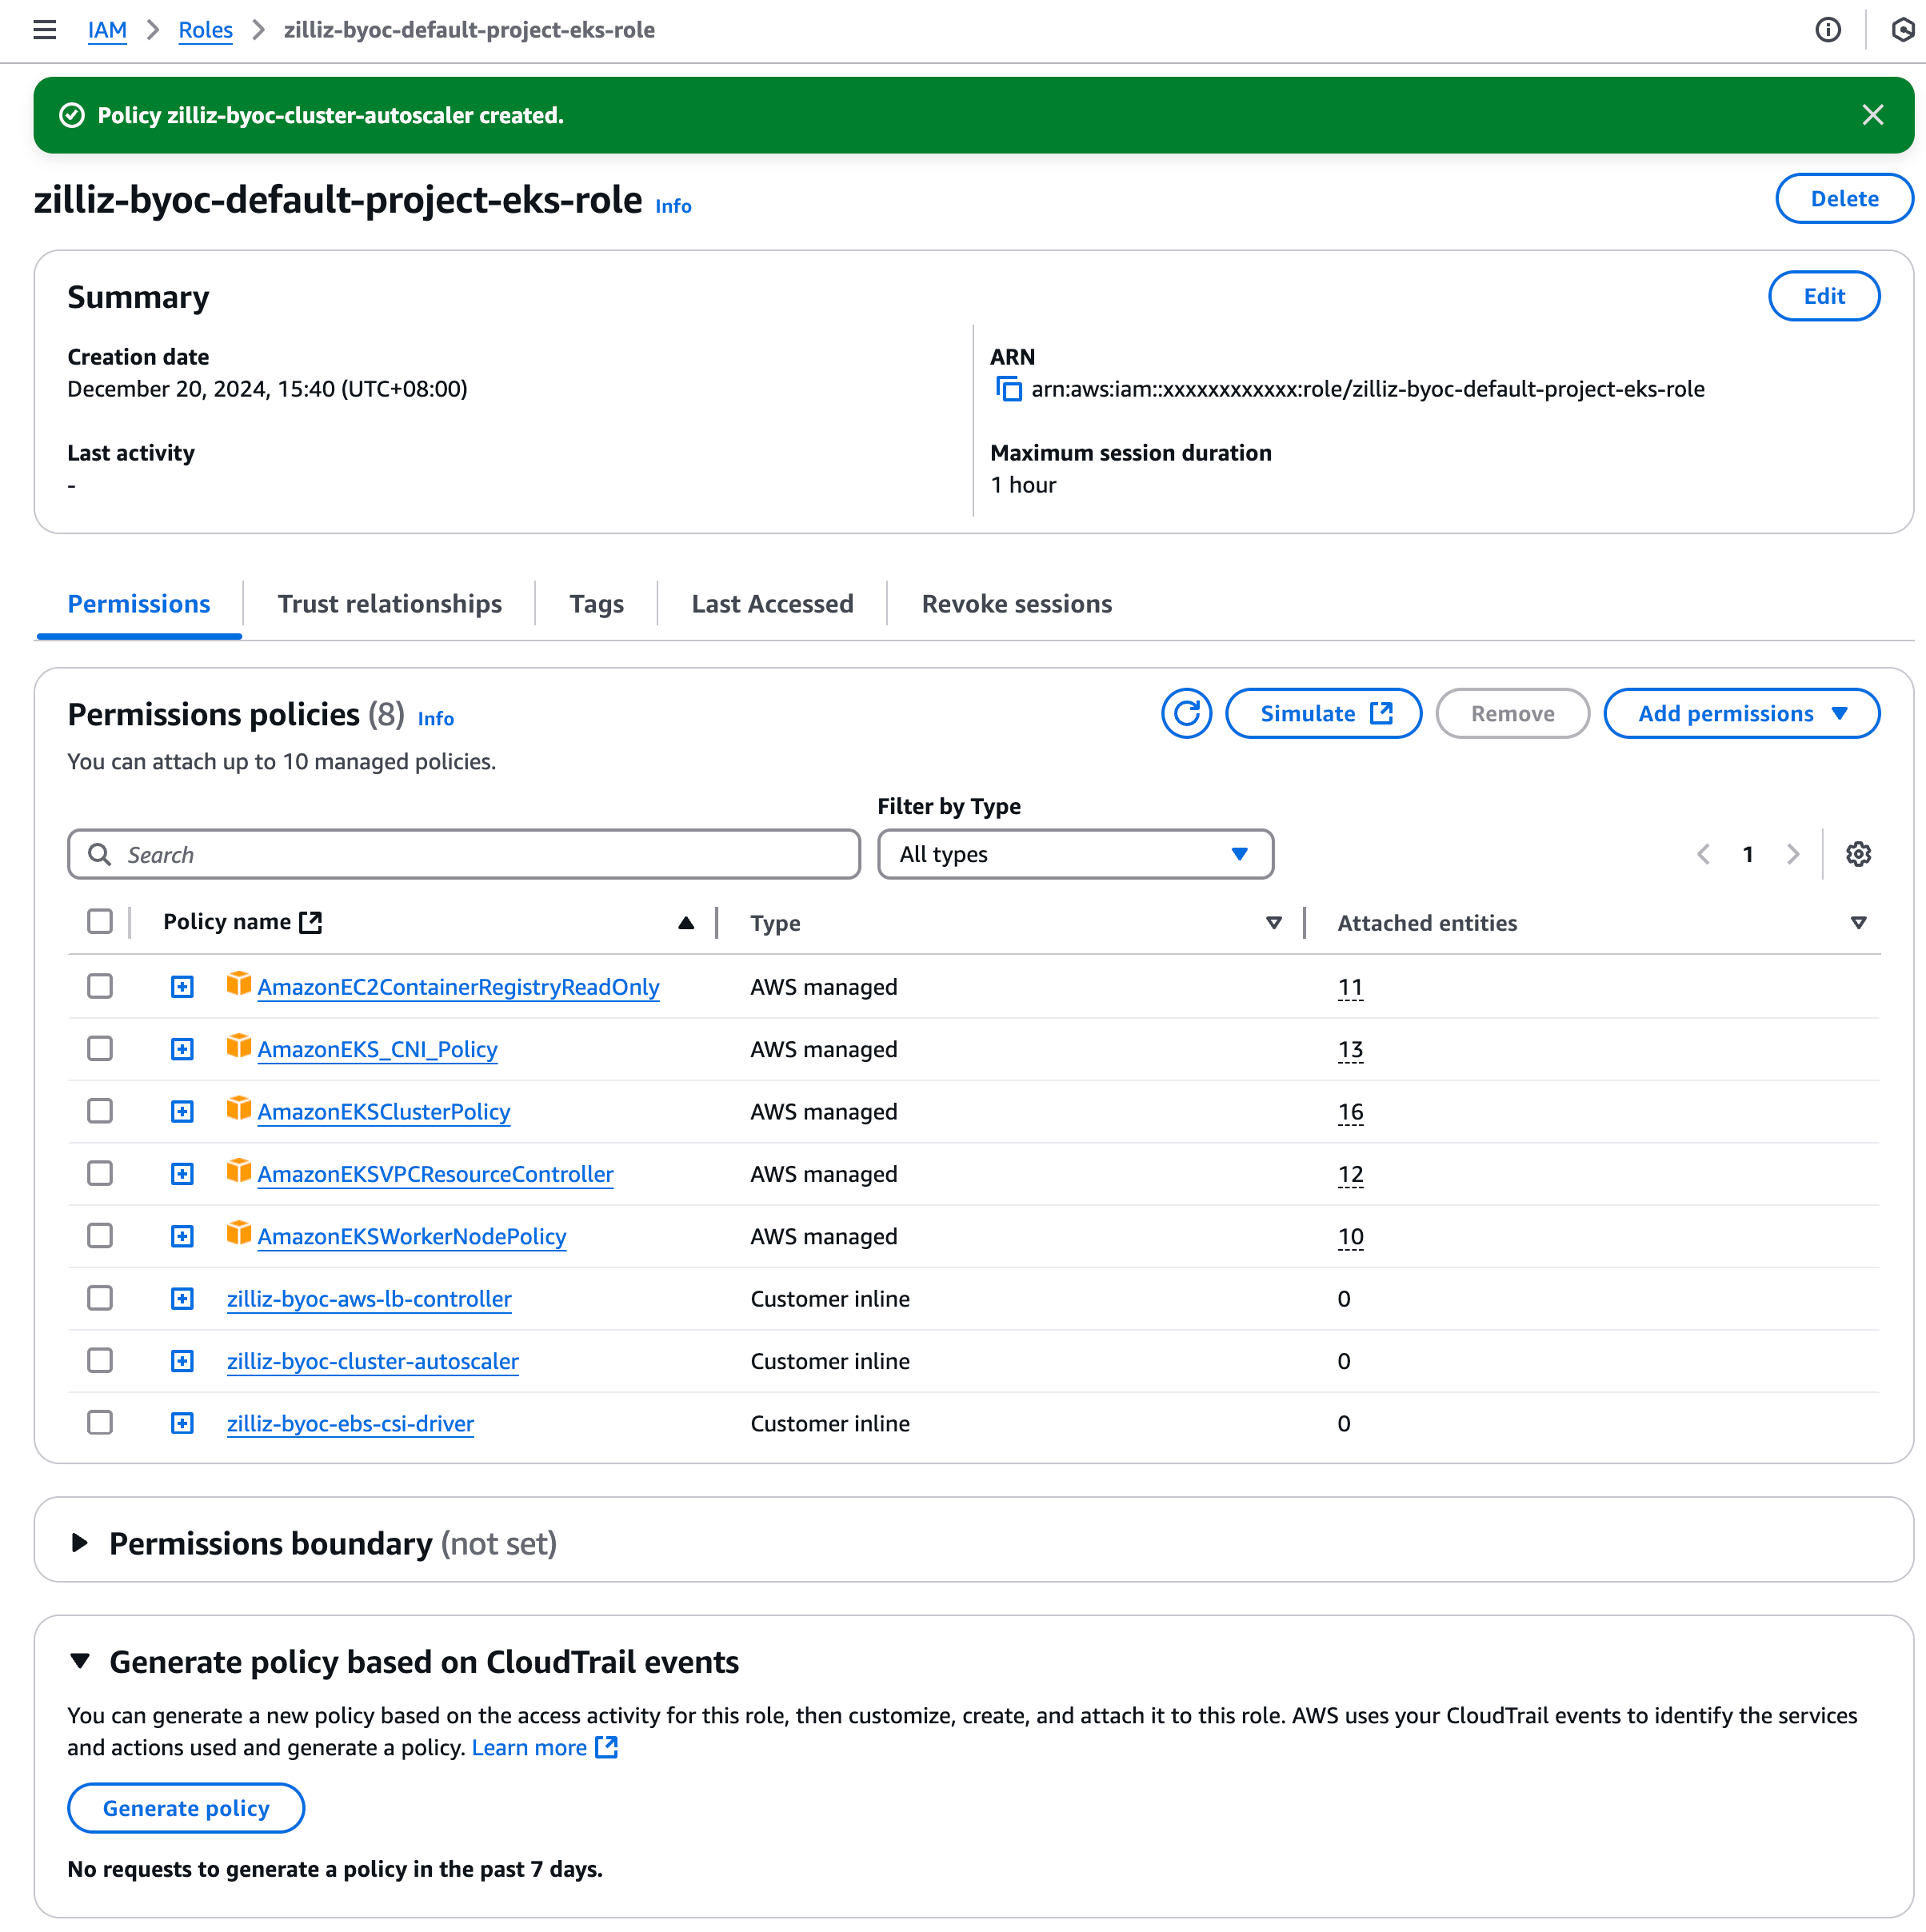Open the zilliz-byoc-ebs-csi-driver policy link
The image size is (1926, 1932).
350,1423
